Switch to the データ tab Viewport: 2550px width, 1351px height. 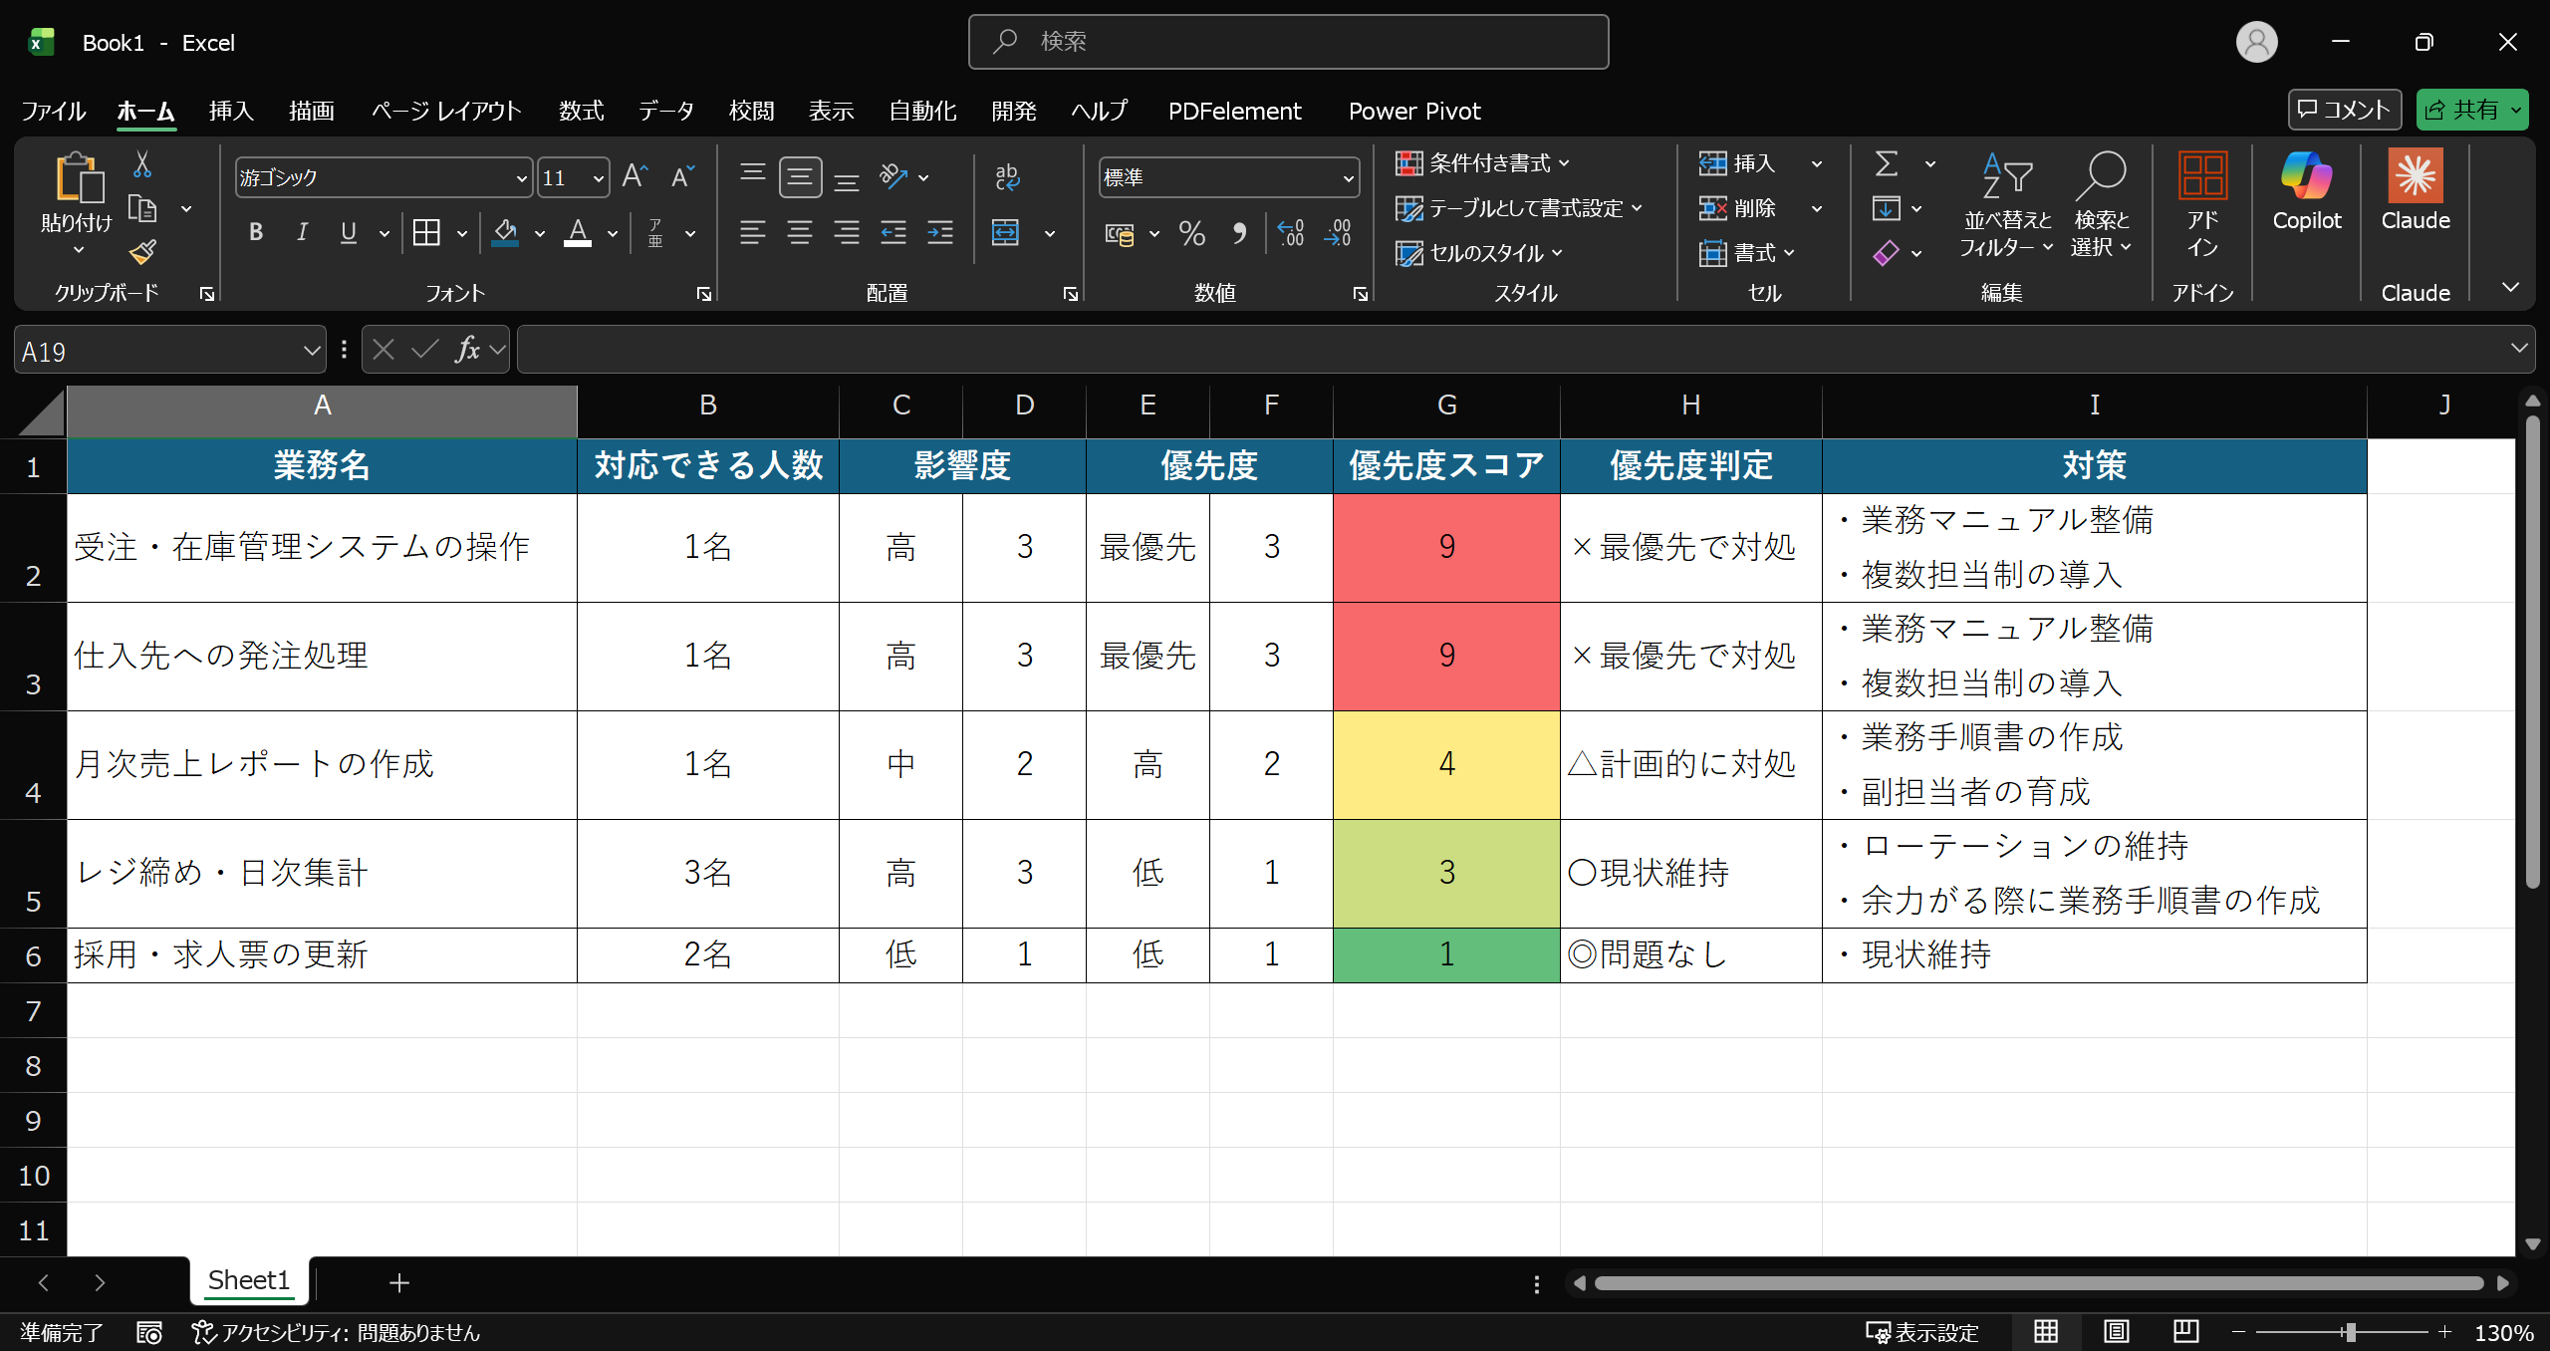coord(665,111)
